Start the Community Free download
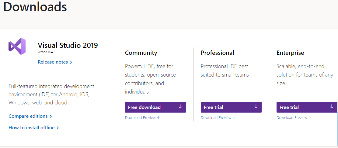The height and width of the screenshot is (148, 338). (155, 107)
